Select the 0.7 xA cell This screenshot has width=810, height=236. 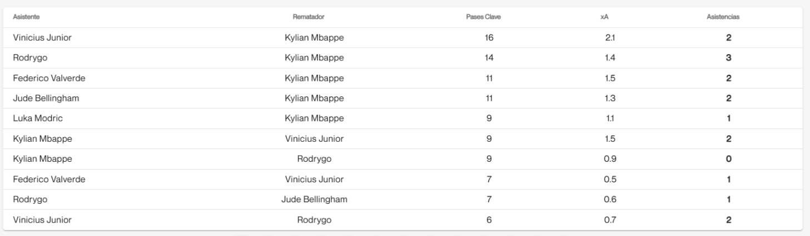[610, 220]
